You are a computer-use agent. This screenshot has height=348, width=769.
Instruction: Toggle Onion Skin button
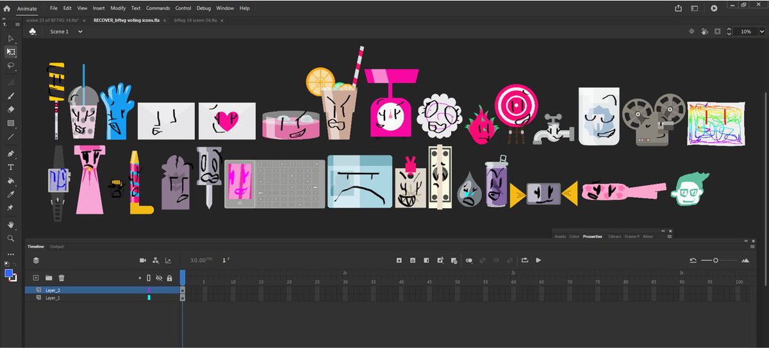coord(469,260)
